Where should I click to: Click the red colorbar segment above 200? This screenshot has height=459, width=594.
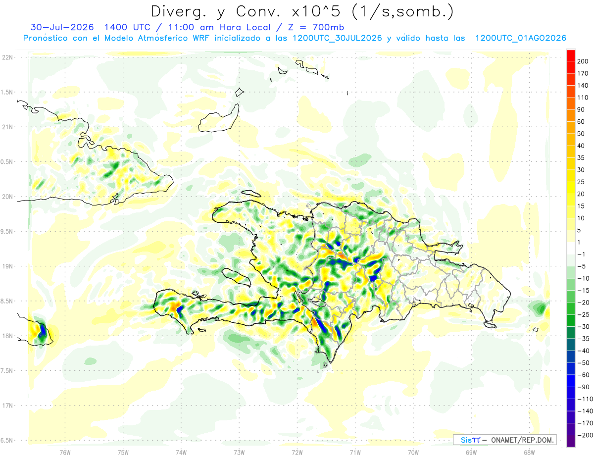(x=571, y=55)
